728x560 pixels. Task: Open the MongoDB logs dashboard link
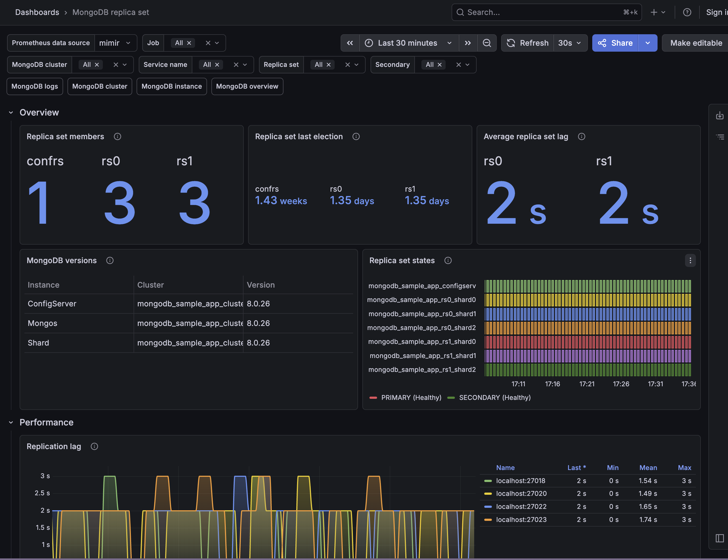point(35,86)
